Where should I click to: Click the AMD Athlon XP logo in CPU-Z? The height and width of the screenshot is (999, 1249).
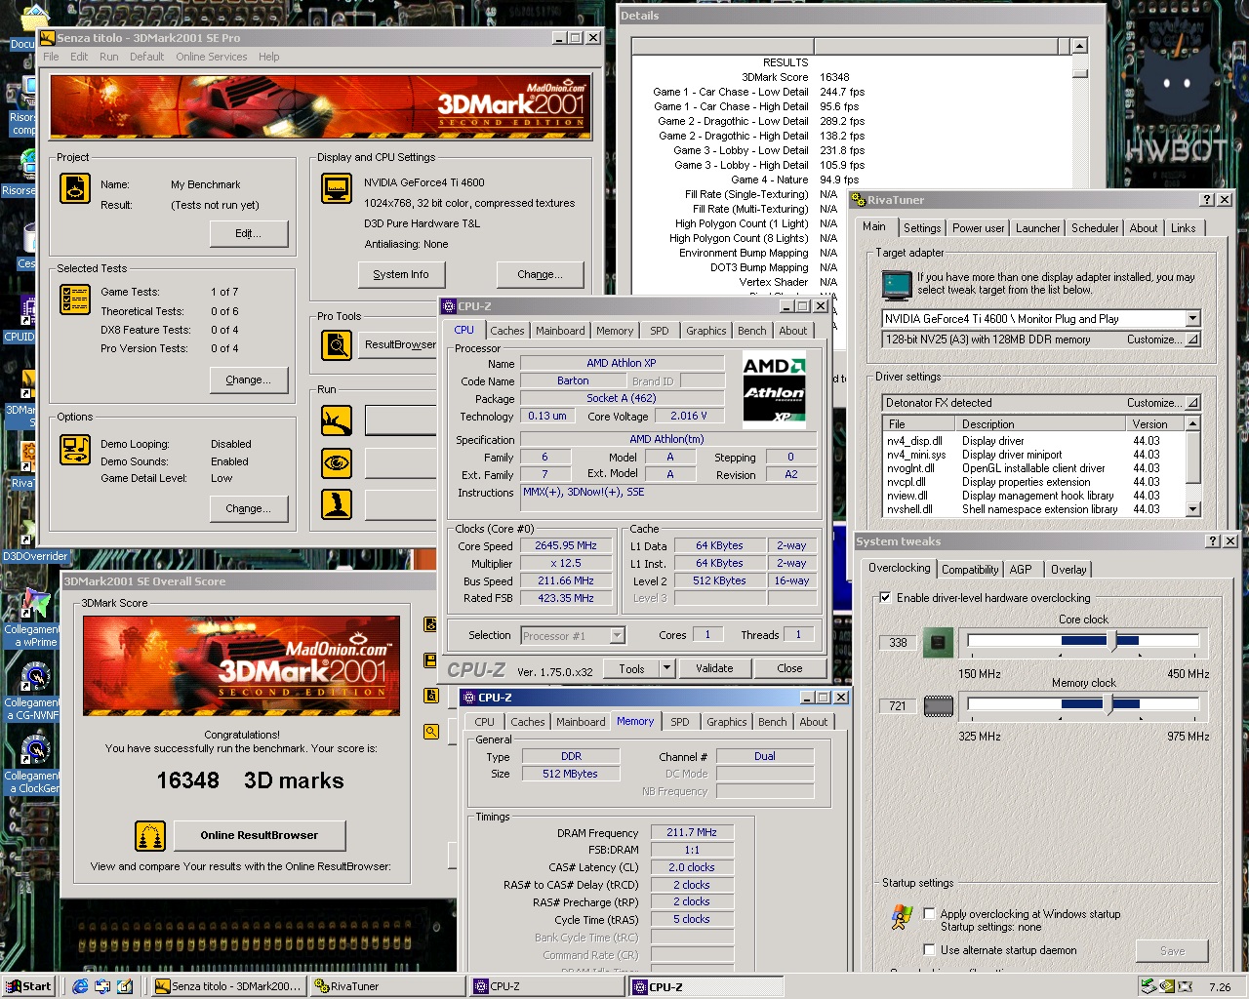point(775,392)
